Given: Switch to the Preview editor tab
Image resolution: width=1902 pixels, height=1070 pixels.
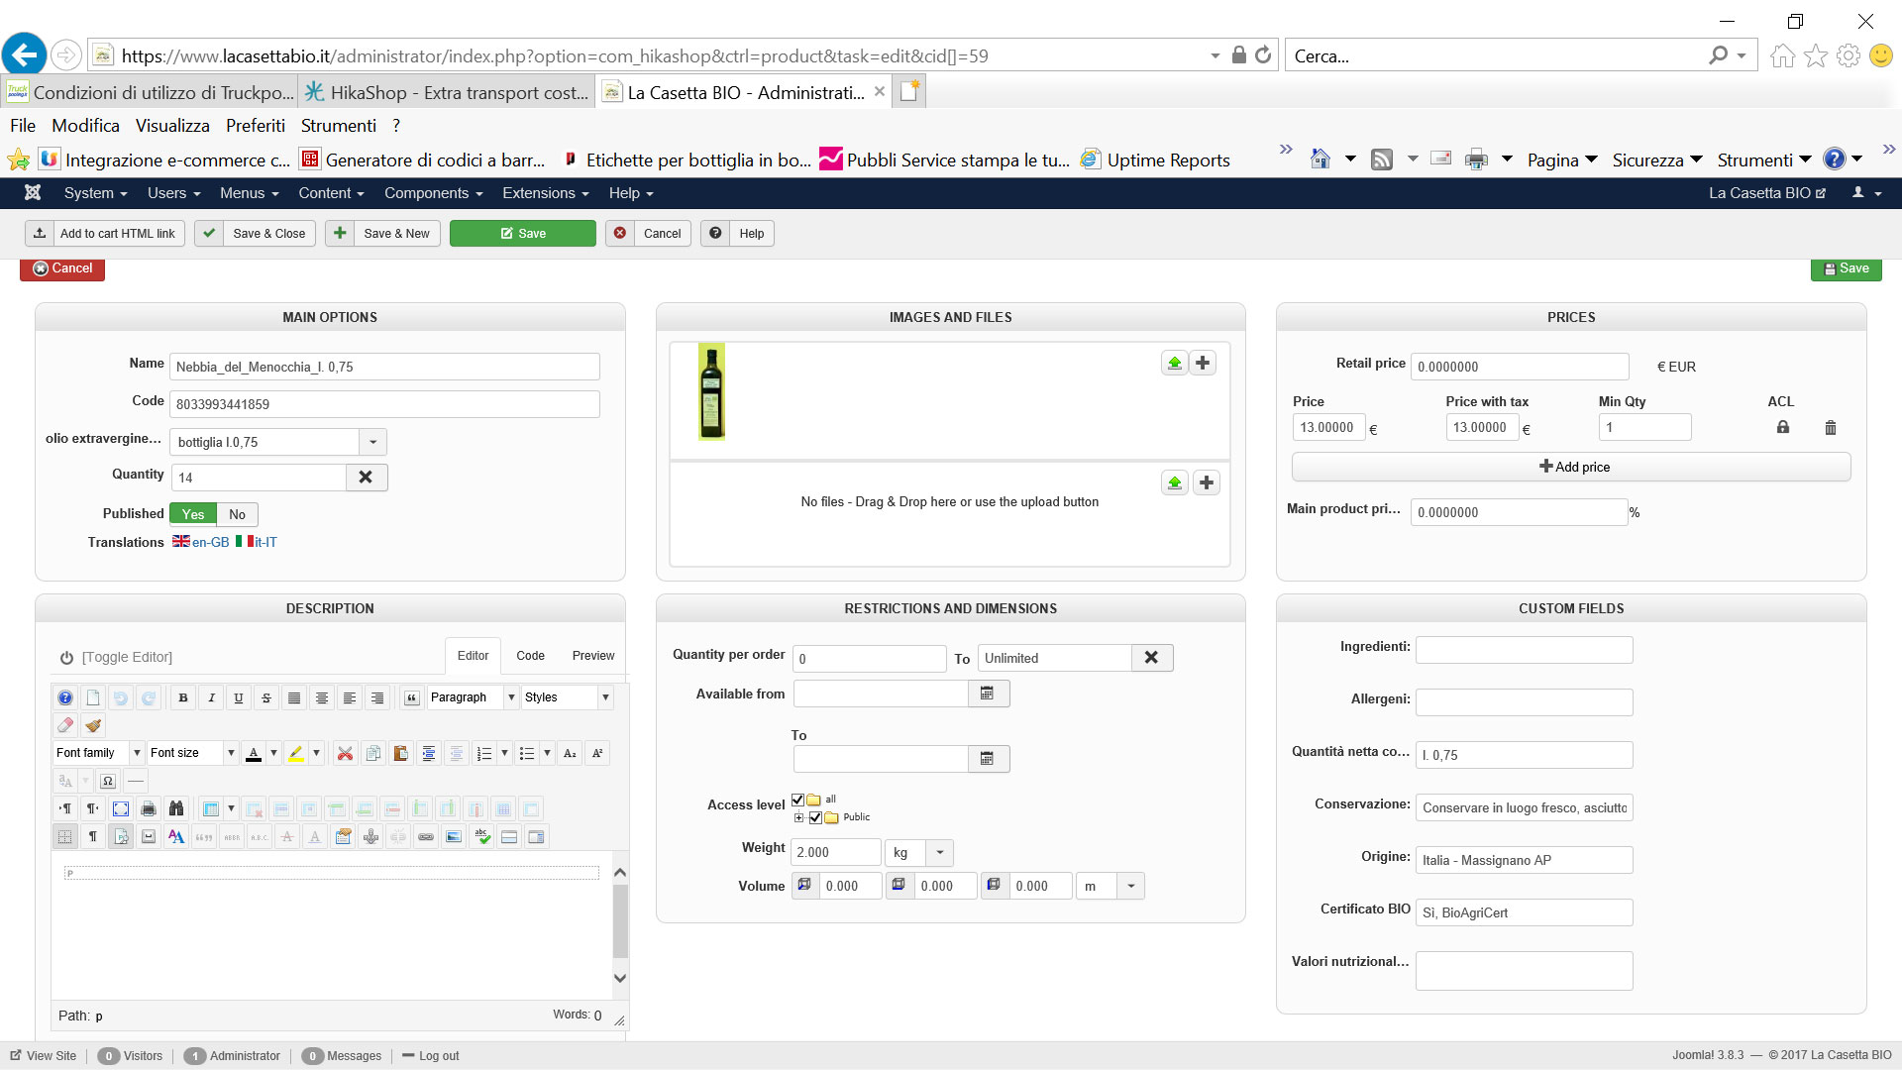Looking at the screenshot, I should tap(592, 656).
